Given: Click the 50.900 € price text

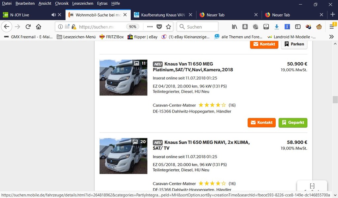Looking at the screenshot, I should tap(297, 64).
